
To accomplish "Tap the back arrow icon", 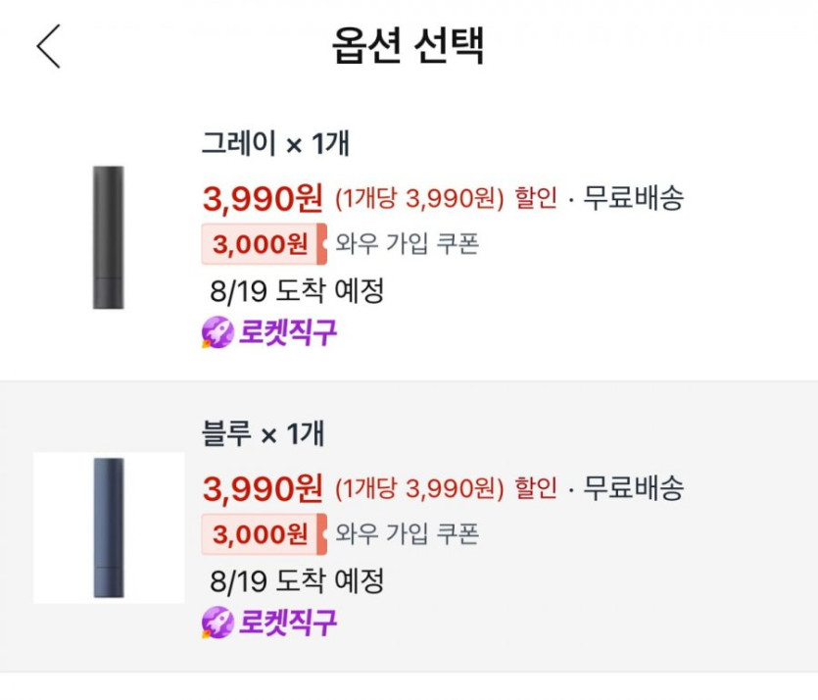I will point(49,47).
